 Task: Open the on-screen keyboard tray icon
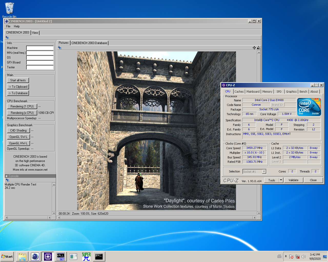[x=279, y=256]
